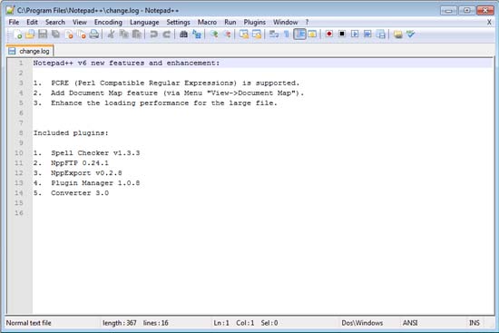Click the Close All documents toolbar icon
This screenshot has height=333, width=499.
tap(82, 34)
